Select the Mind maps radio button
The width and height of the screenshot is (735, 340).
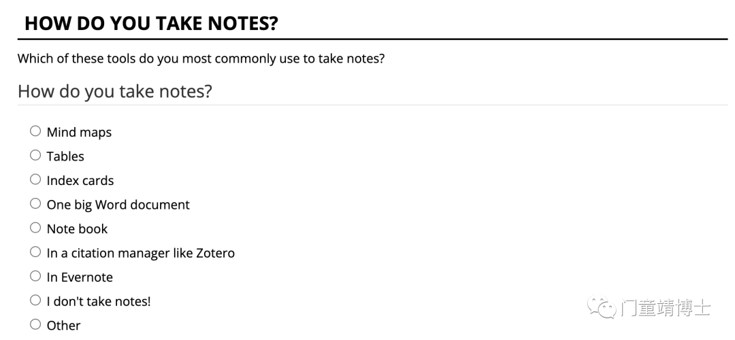(35, 131)
